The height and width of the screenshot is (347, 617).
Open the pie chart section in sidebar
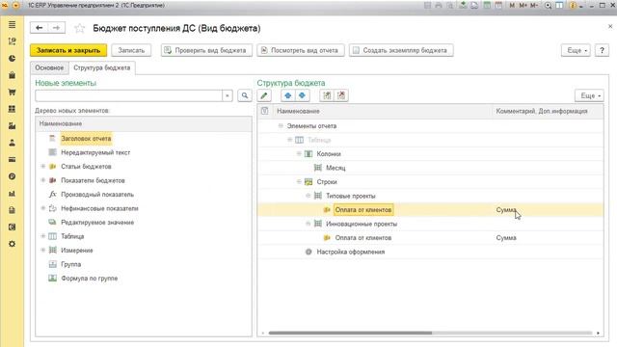(x=12, y=58)
